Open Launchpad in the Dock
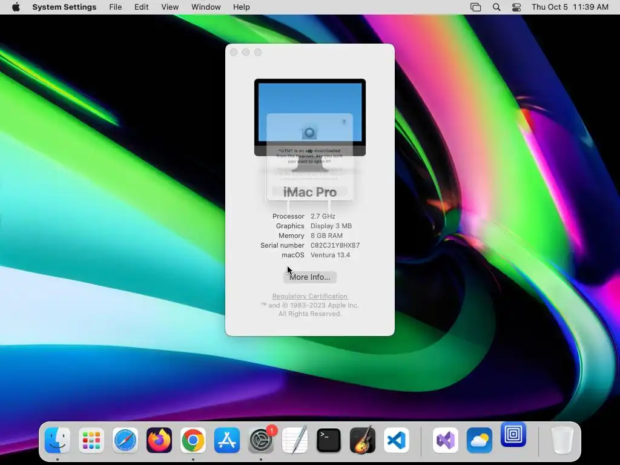Image resolution: width=620 pixels, height=465 pixels. [x=91, y=440]
